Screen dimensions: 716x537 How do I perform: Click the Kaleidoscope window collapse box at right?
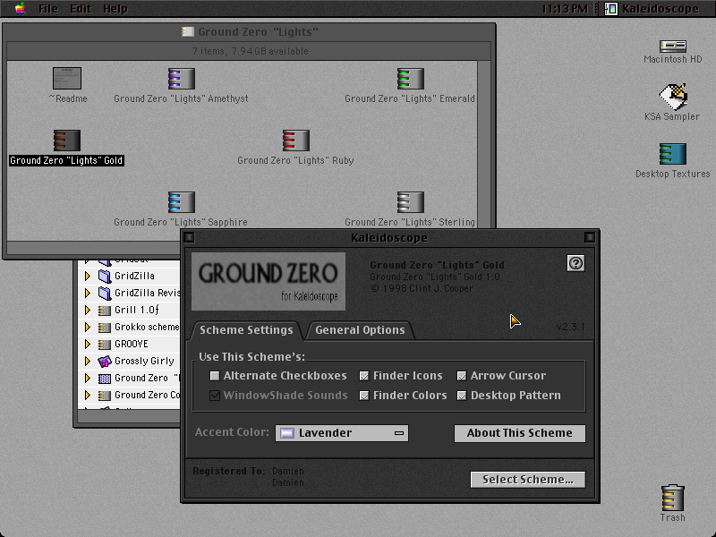[x=590, y=237]
